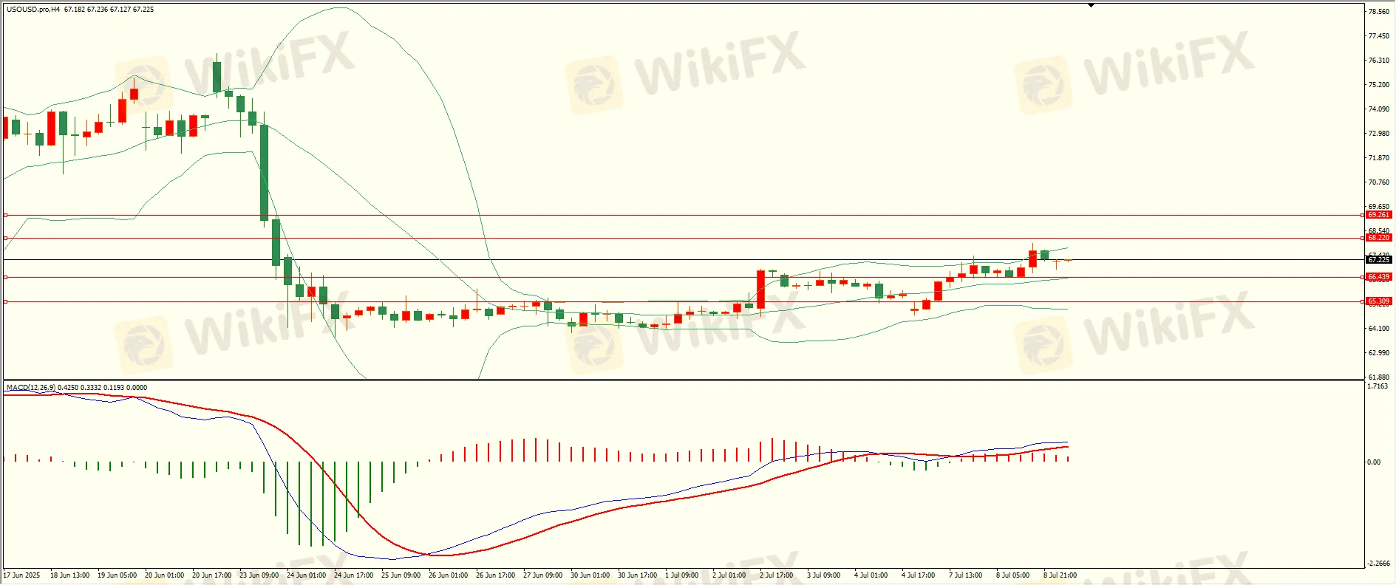Select the 66.439 horizontal line price tag

(x=1379, y=277)
